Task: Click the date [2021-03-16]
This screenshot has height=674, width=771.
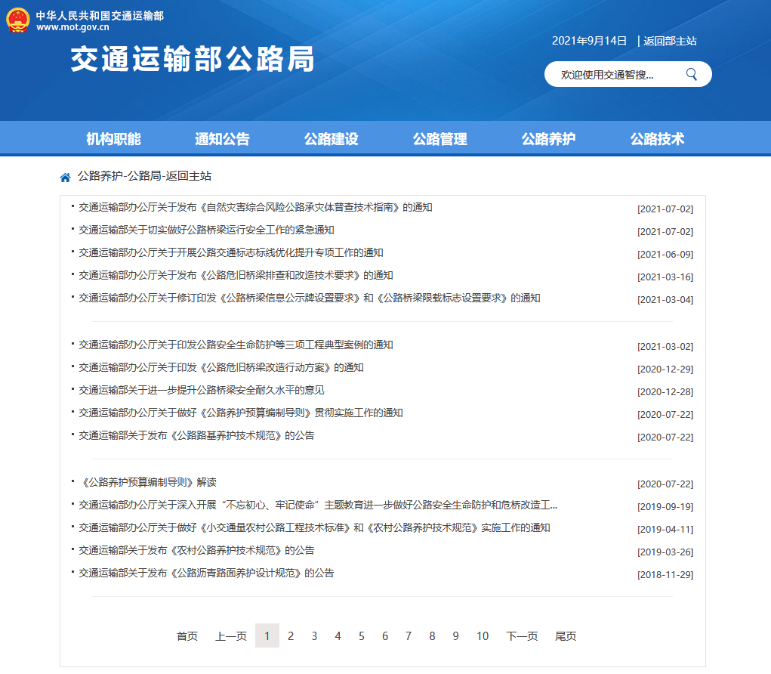Action: pyautogui.click(x=665, y=277)
